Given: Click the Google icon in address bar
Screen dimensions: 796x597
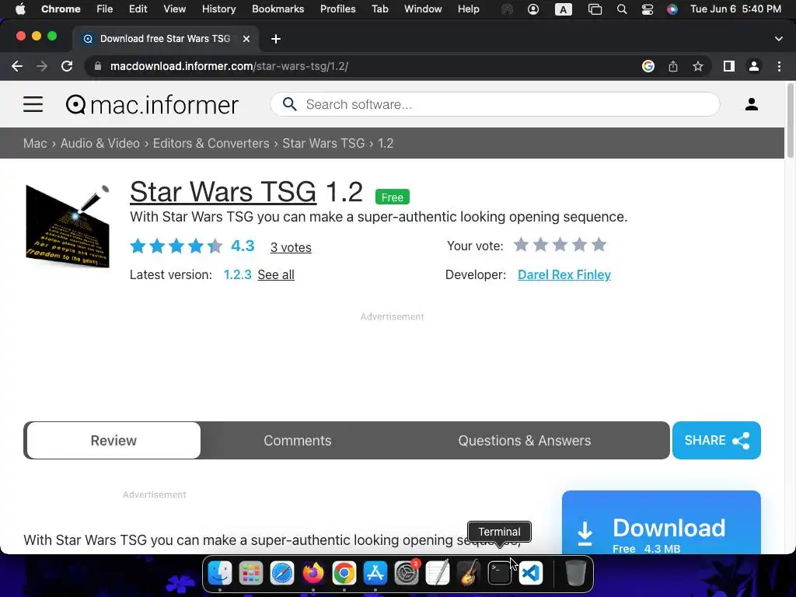Looking at the screenshot, I should point(648,66).
